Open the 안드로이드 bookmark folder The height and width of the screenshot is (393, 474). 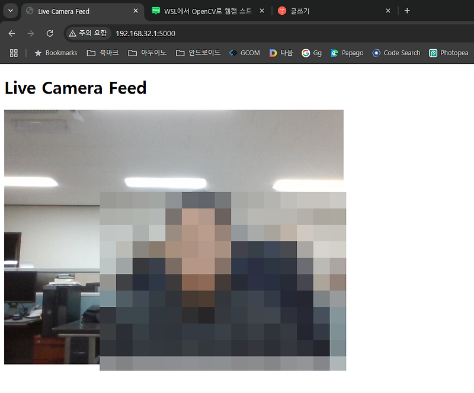pos(198,53)
